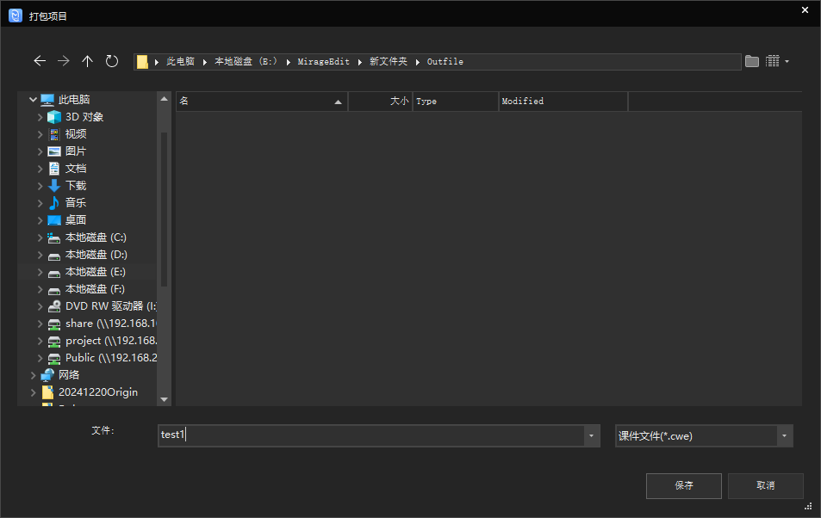Viewport: 821px width, 518px height.
Task: Click the 取消 button
Action: [x=765, y=485]
